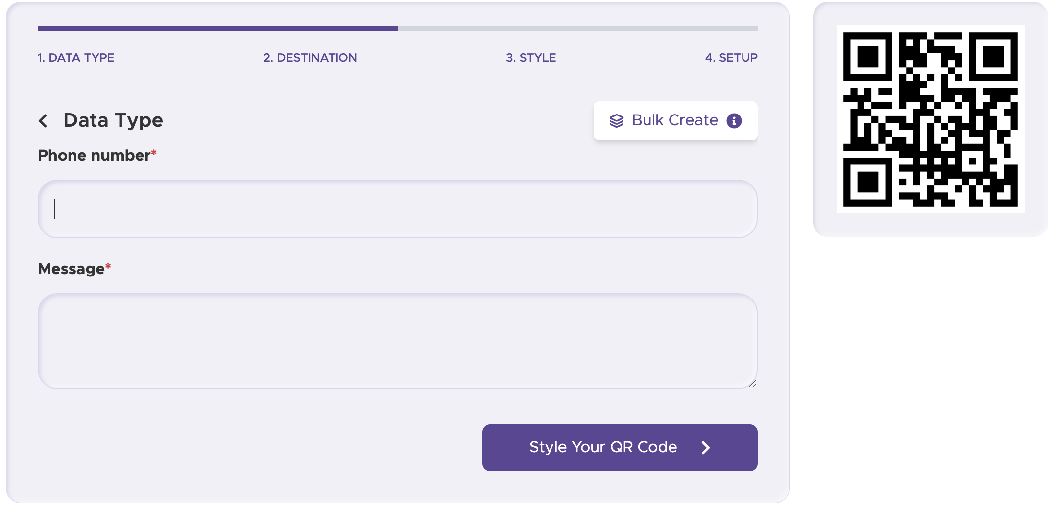Go to the 1. DATA TYPE step
Screen dimensions: 1055x506
(x=76, y=58)
